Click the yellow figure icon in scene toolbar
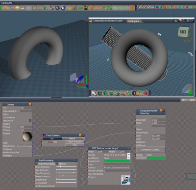This screenshot has height=190, width=196. 140,93
